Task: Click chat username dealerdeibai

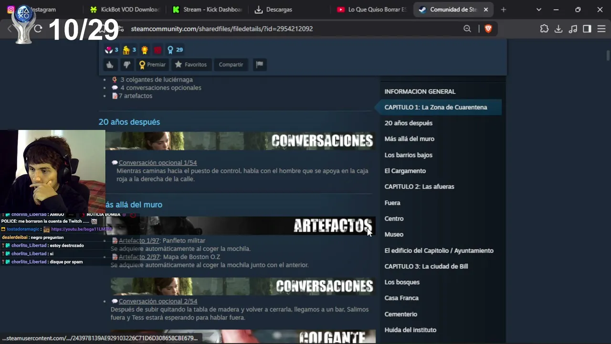Action: pos(14,237)
